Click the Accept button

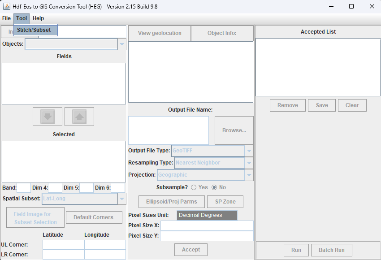click(191, 250)
